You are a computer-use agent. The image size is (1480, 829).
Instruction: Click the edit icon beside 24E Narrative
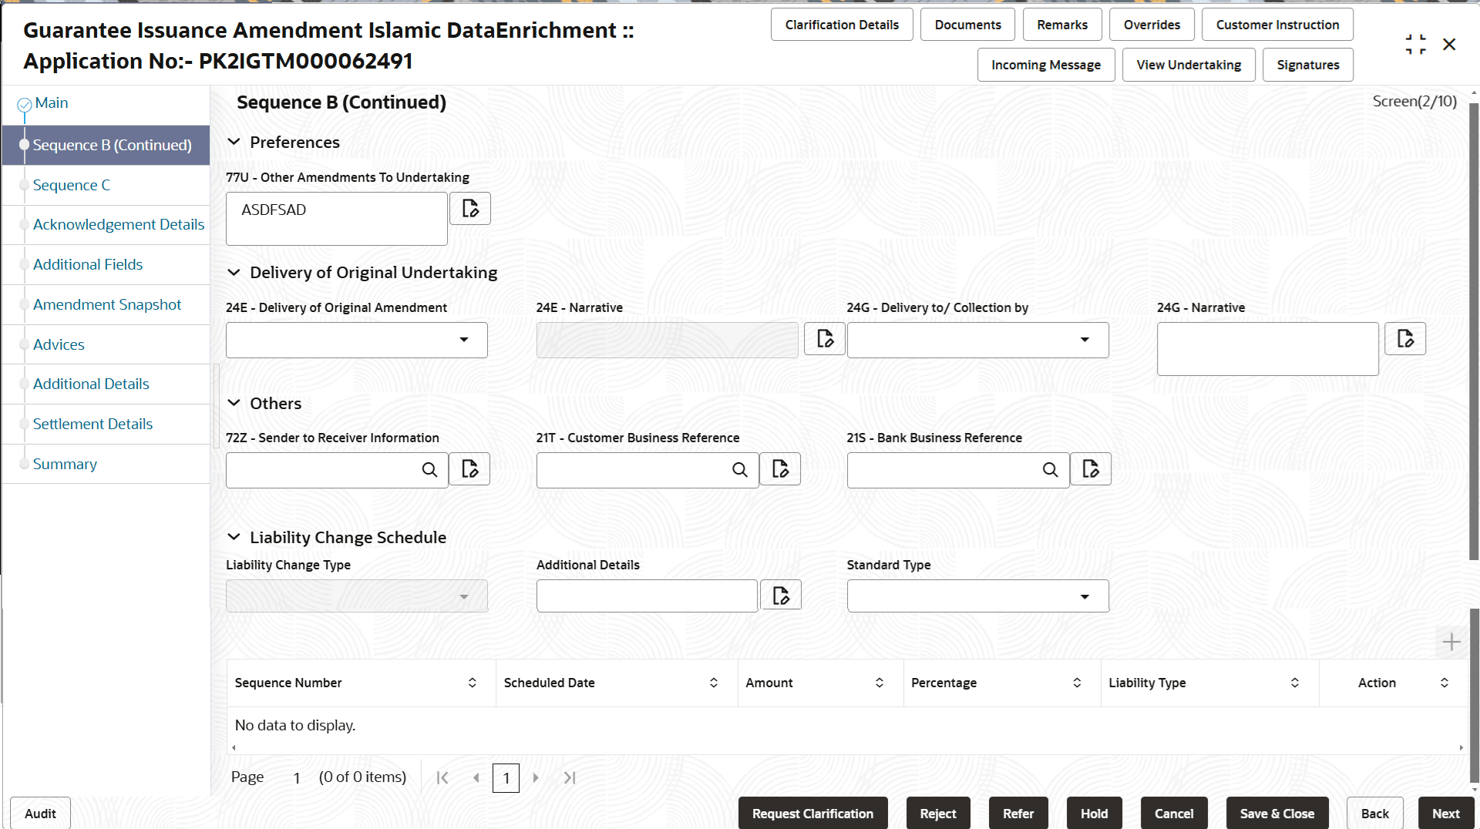(x=824, y=338)
